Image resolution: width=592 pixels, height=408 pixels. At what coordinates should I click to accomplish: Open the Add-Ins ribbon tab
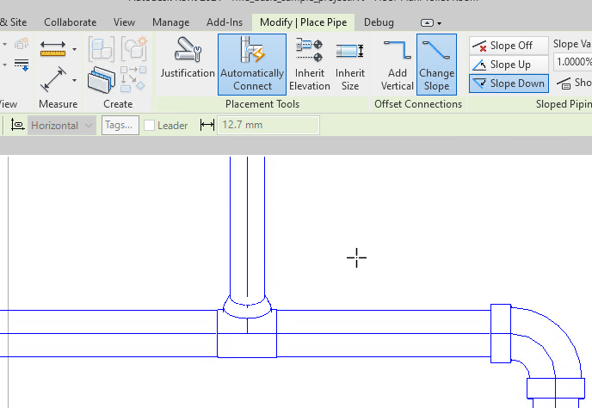click(x=225, y=22)
